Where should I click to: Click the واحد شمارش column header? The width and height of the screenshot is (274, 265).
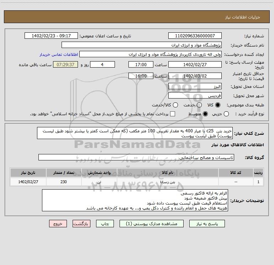[99, 173]
